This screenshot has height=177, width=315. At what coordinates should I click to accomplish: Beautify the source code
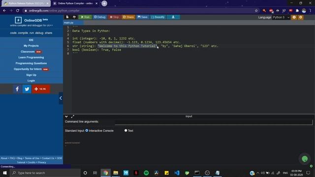(158, 17)
